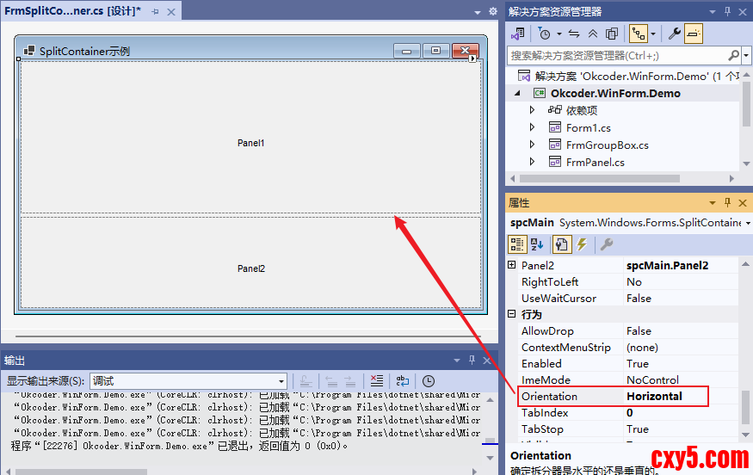This screenshot has height=475, width=753.
Task: Collapse the Okcoder.WinForm.Demo project node
Action: pyautogui.click(x=518, y=93)
